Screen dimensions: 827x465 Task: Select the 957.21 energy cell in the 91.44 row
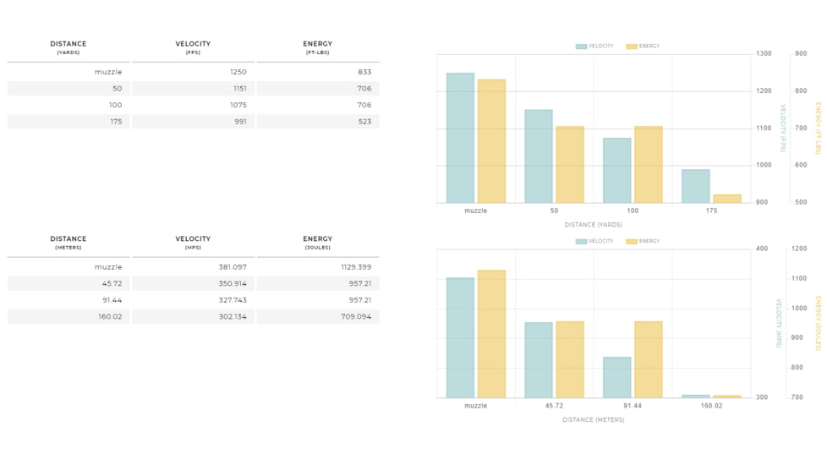[x=318, y=300]
